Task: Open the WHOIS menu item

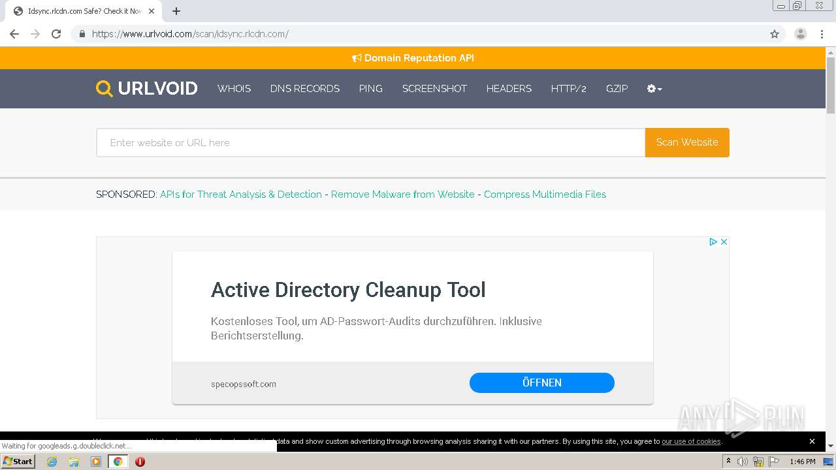Action: tap(234, 89)
